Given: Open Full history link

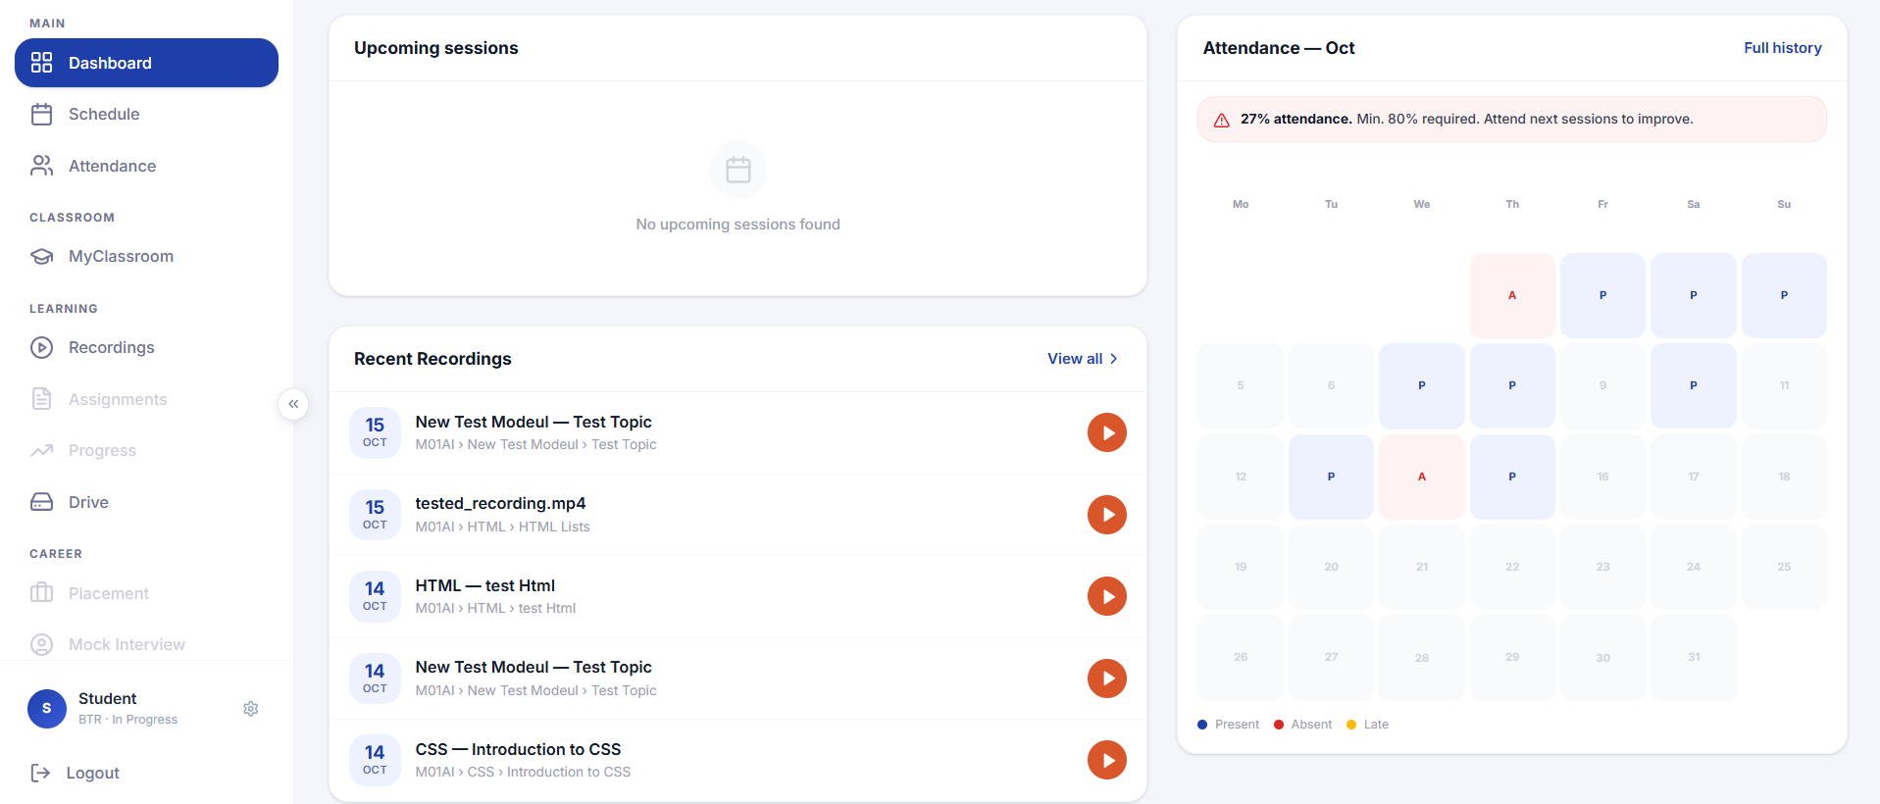Looking at the screenshot, I should tap(1782, 48).
